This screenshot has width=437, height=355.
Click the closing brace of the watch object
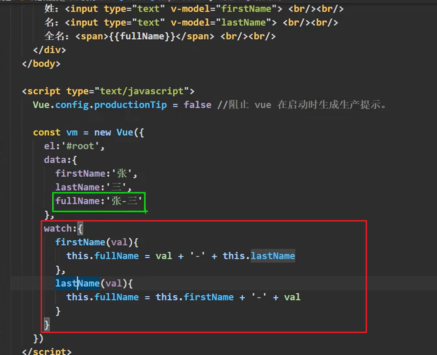click(47, 325)
